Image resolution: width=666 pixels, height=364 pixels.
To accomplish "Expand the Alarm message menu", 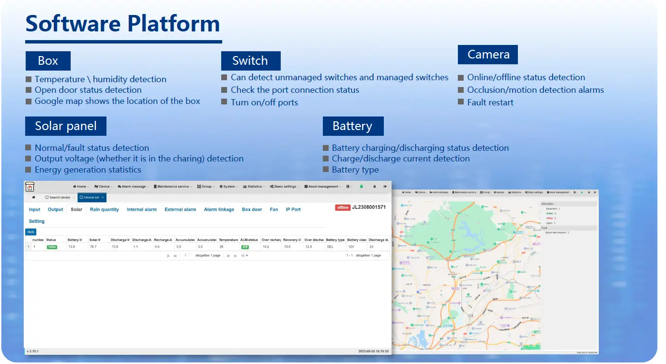I will (x=134, y=187).
